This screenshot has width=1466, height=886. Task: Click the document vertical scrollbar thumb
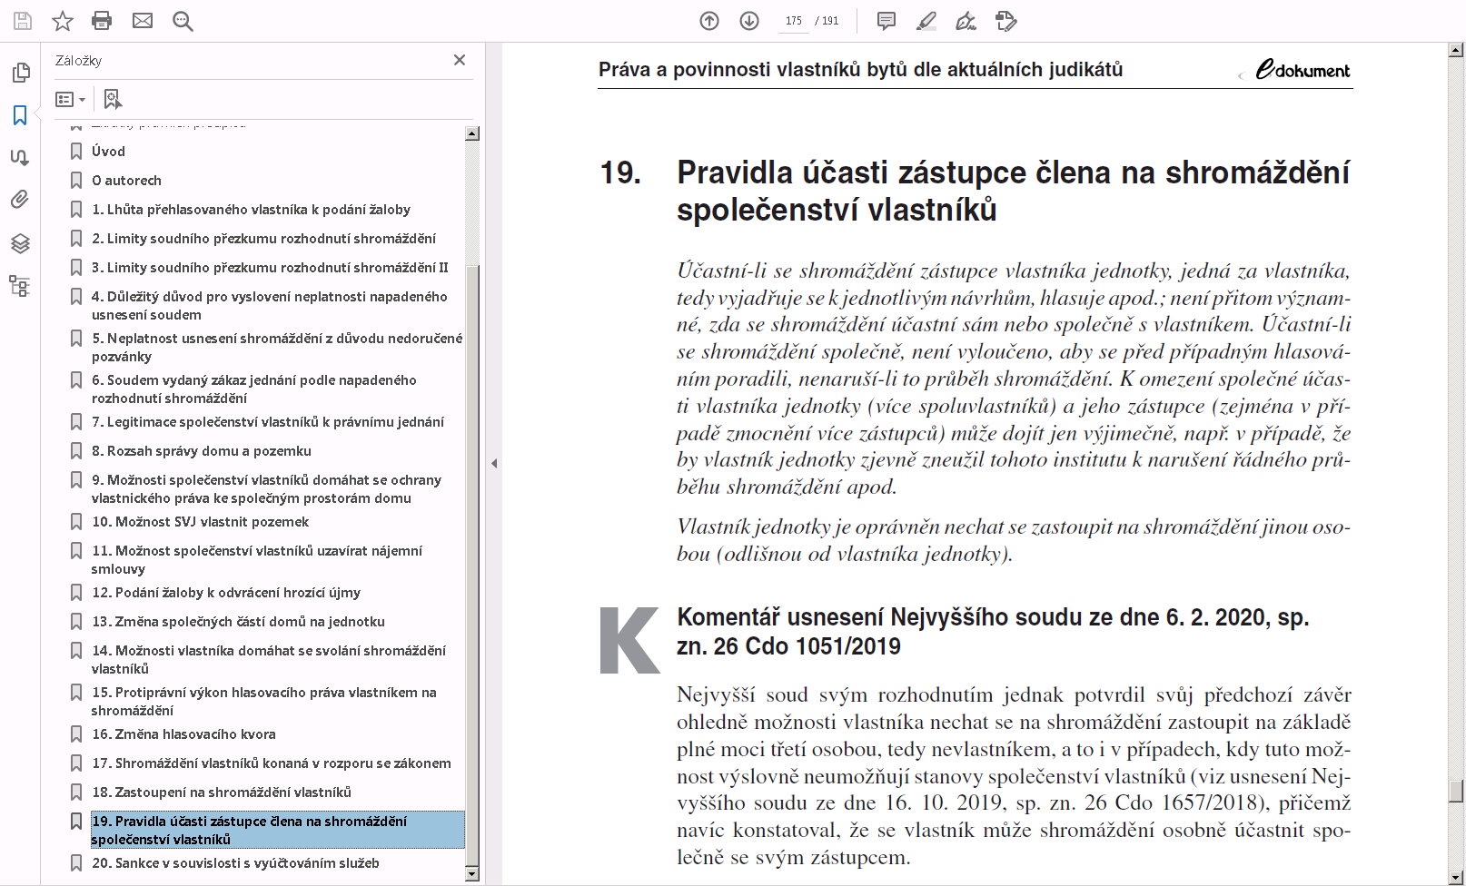[1456, 791]
